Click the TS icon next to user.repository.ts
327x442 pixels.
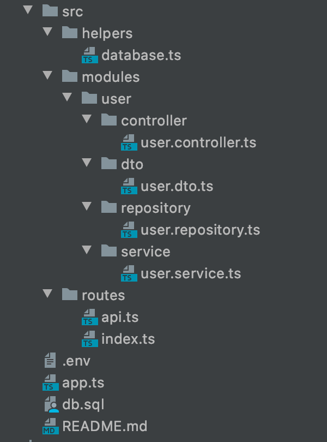pyautogui.click(x=129, y=229)
